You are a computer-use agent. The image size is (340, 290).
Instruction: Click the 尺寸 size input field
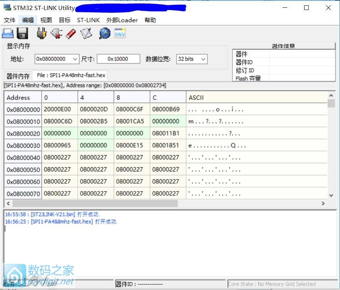(118, 59)
